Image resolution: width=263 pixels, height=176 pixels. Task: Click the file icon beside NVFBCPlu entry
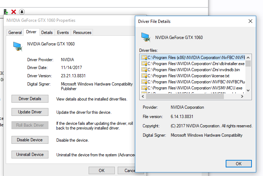[x=144, y=82]
